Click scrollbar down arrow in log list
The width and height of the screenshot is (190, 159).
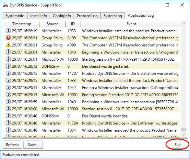[184, 134]
